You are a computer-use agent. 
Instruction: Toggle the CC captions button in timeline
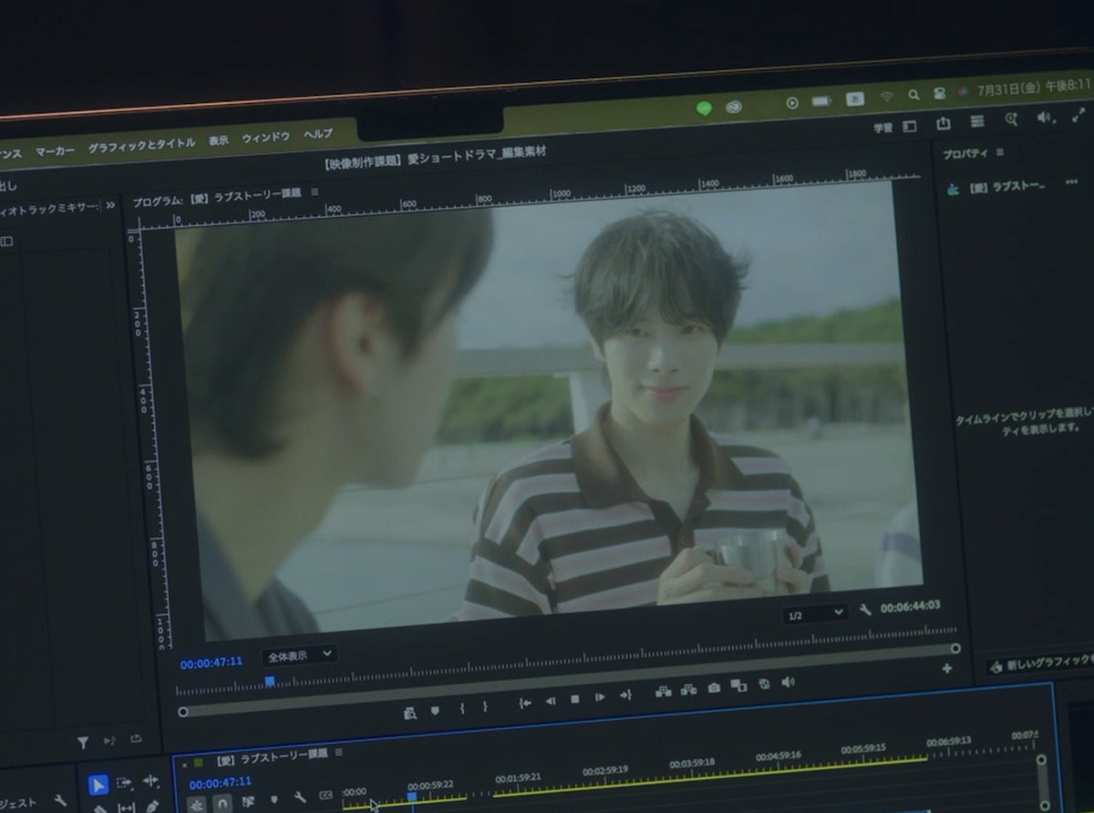click(325, 796)
